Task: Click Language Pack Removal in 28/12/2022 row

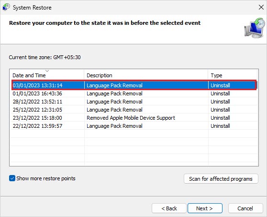Action: point(114,102)
